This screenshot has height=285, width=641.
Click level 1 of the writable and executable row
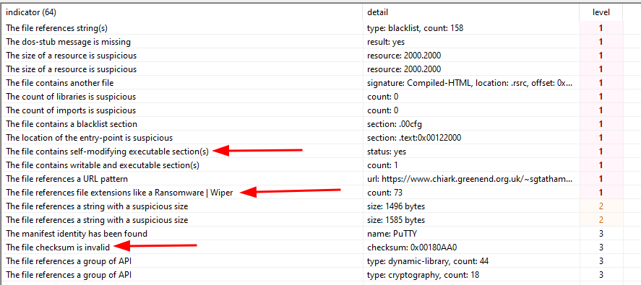(x=601, y=165)
